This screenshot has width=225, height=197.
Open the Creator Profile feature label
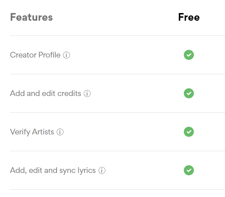pos(35,55)
